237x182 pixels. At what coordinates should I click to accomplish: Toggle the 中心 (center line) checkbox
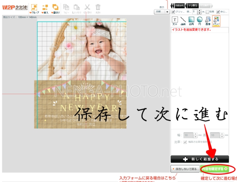[x=218, y=12]
